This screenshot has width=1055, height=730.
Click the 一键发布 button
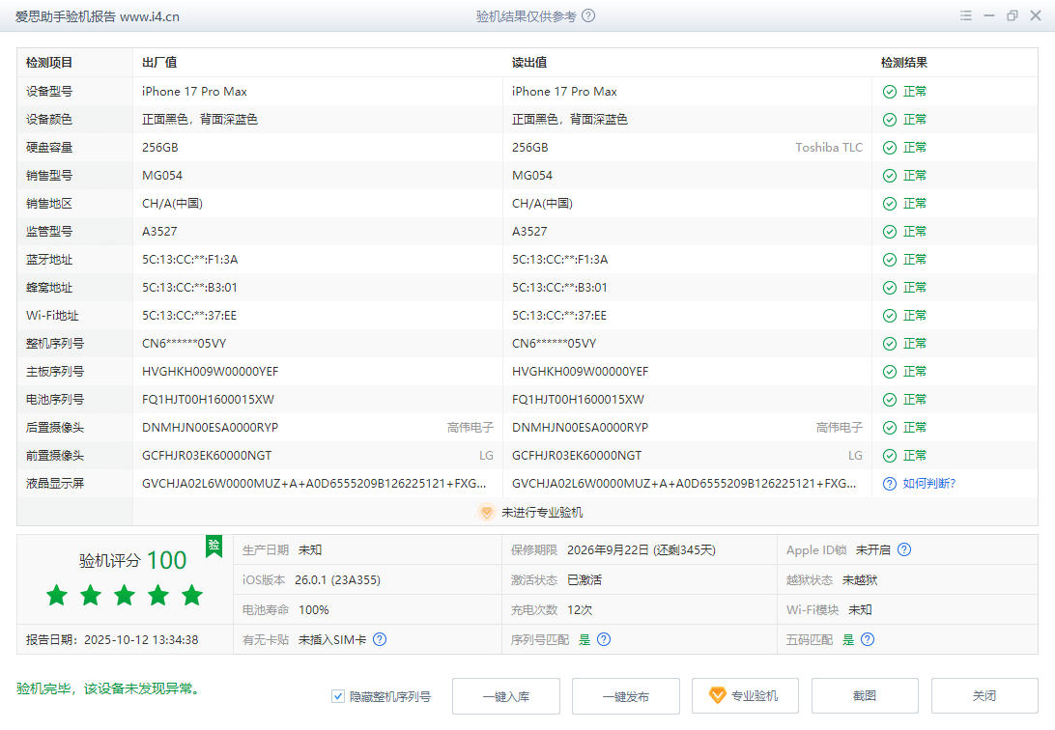[626, 696]
